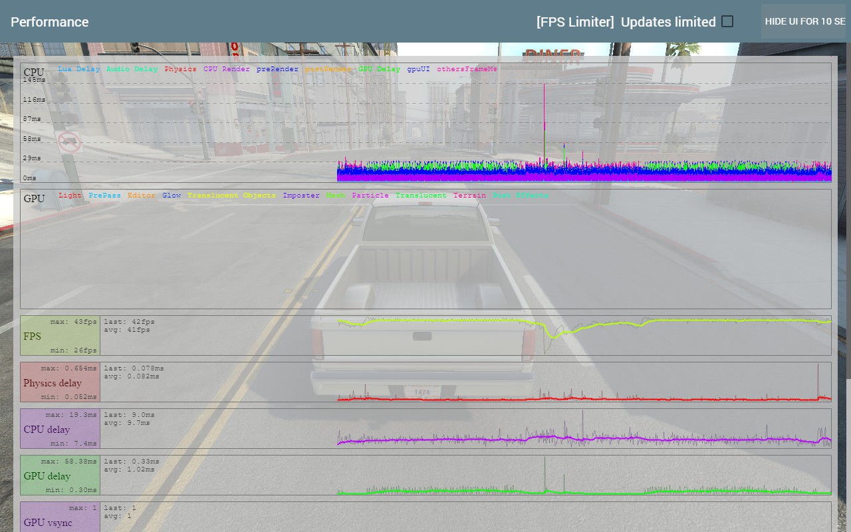This screenshot has height=532, width=851.
Task: Click the 0ms axis label
Action: [30, 178]
